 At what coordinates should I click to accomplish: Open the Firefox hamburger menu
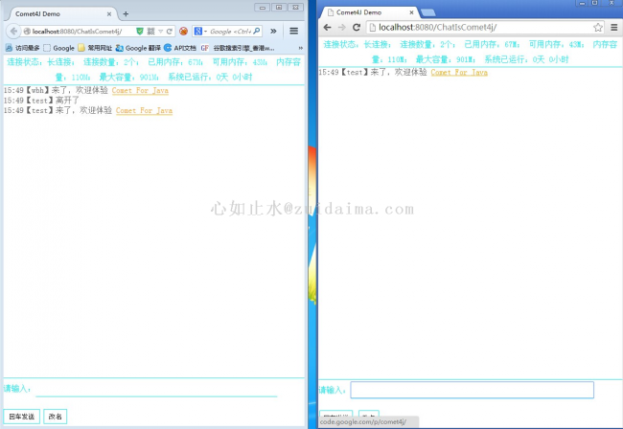293,31
